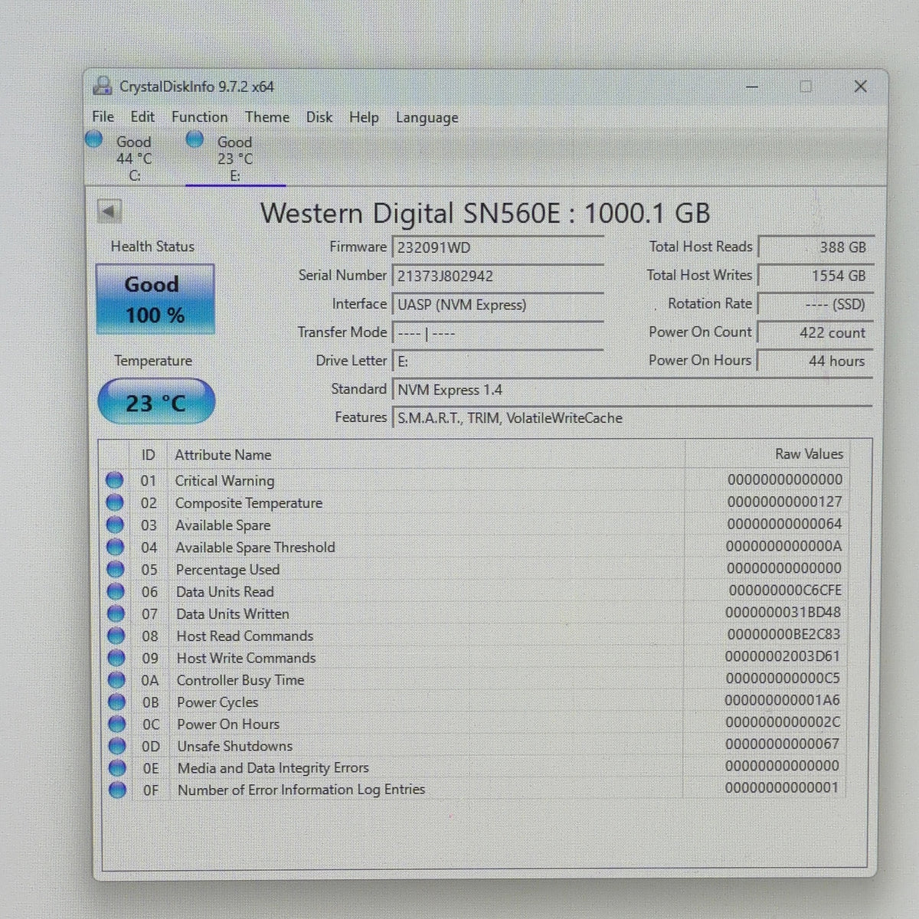
Task: Select the E: drive status orb
Action: point(195,139)
